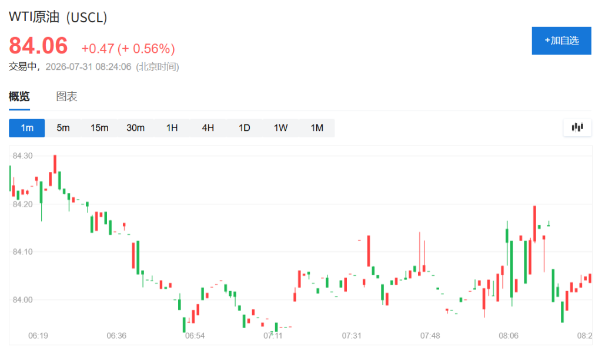
Task: Select the 1M monthly interval
Action: (x=317, y=128)
